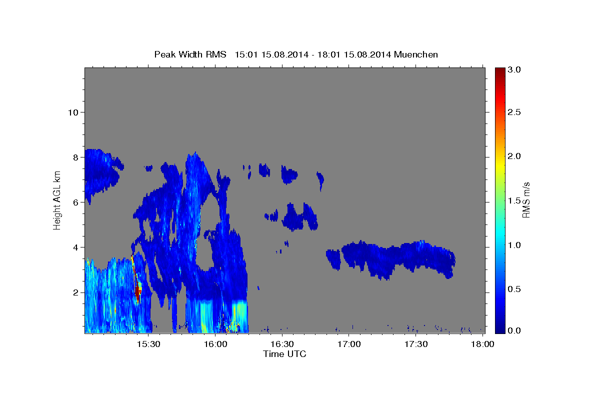Screen dimensions: 600x400
Task: Click the 'Height AGL km' axis title
Action: pyautogui.click(x=57, y=200)
